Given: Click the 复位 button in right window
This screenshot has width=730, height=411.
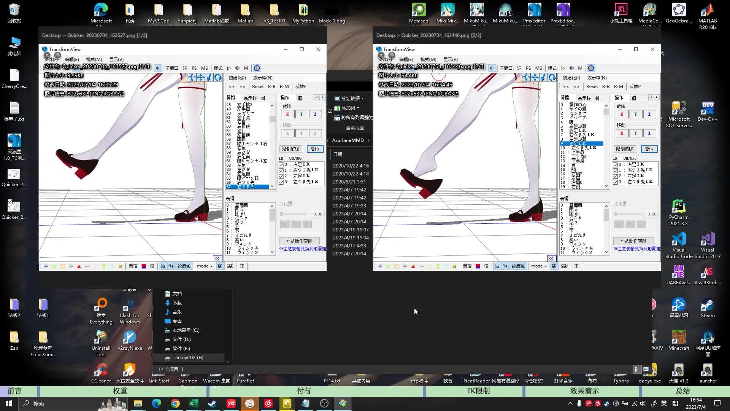Looking at the screenshot, I should [x=649, y=149].
